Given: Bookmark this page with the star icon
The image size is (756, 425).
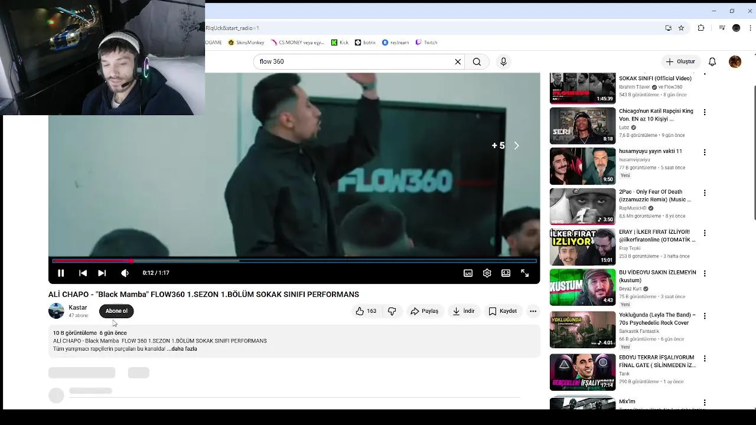Looking at the screenshot, I should click(x=681, y=28).
